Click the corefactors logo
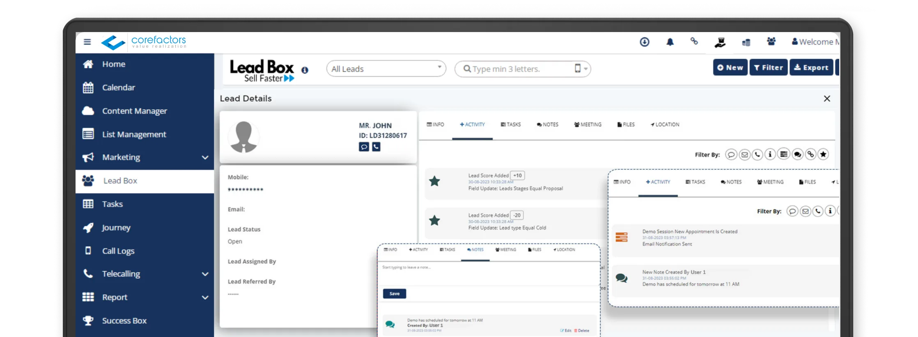Image resolution: width=918 pixels, height=337 pixels. click(144, 42)
